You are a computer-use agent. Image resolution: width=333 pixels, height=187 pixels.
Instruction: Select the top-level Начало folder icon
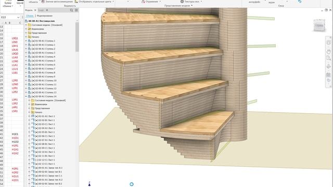coord(30,37)
